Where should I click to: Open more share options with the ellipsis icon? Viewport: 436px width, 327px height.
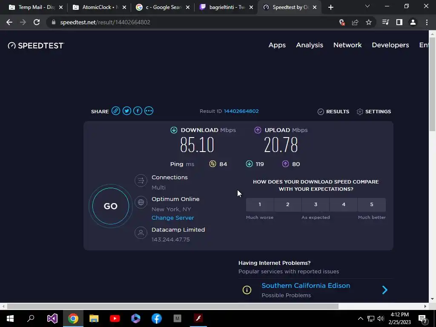149,111
